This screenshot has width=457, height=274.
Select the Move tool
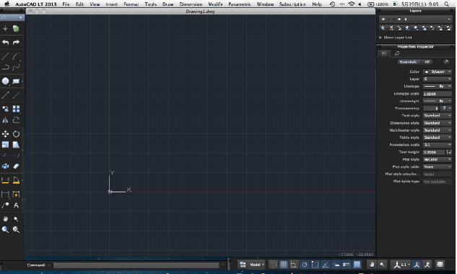coord(5,134)
